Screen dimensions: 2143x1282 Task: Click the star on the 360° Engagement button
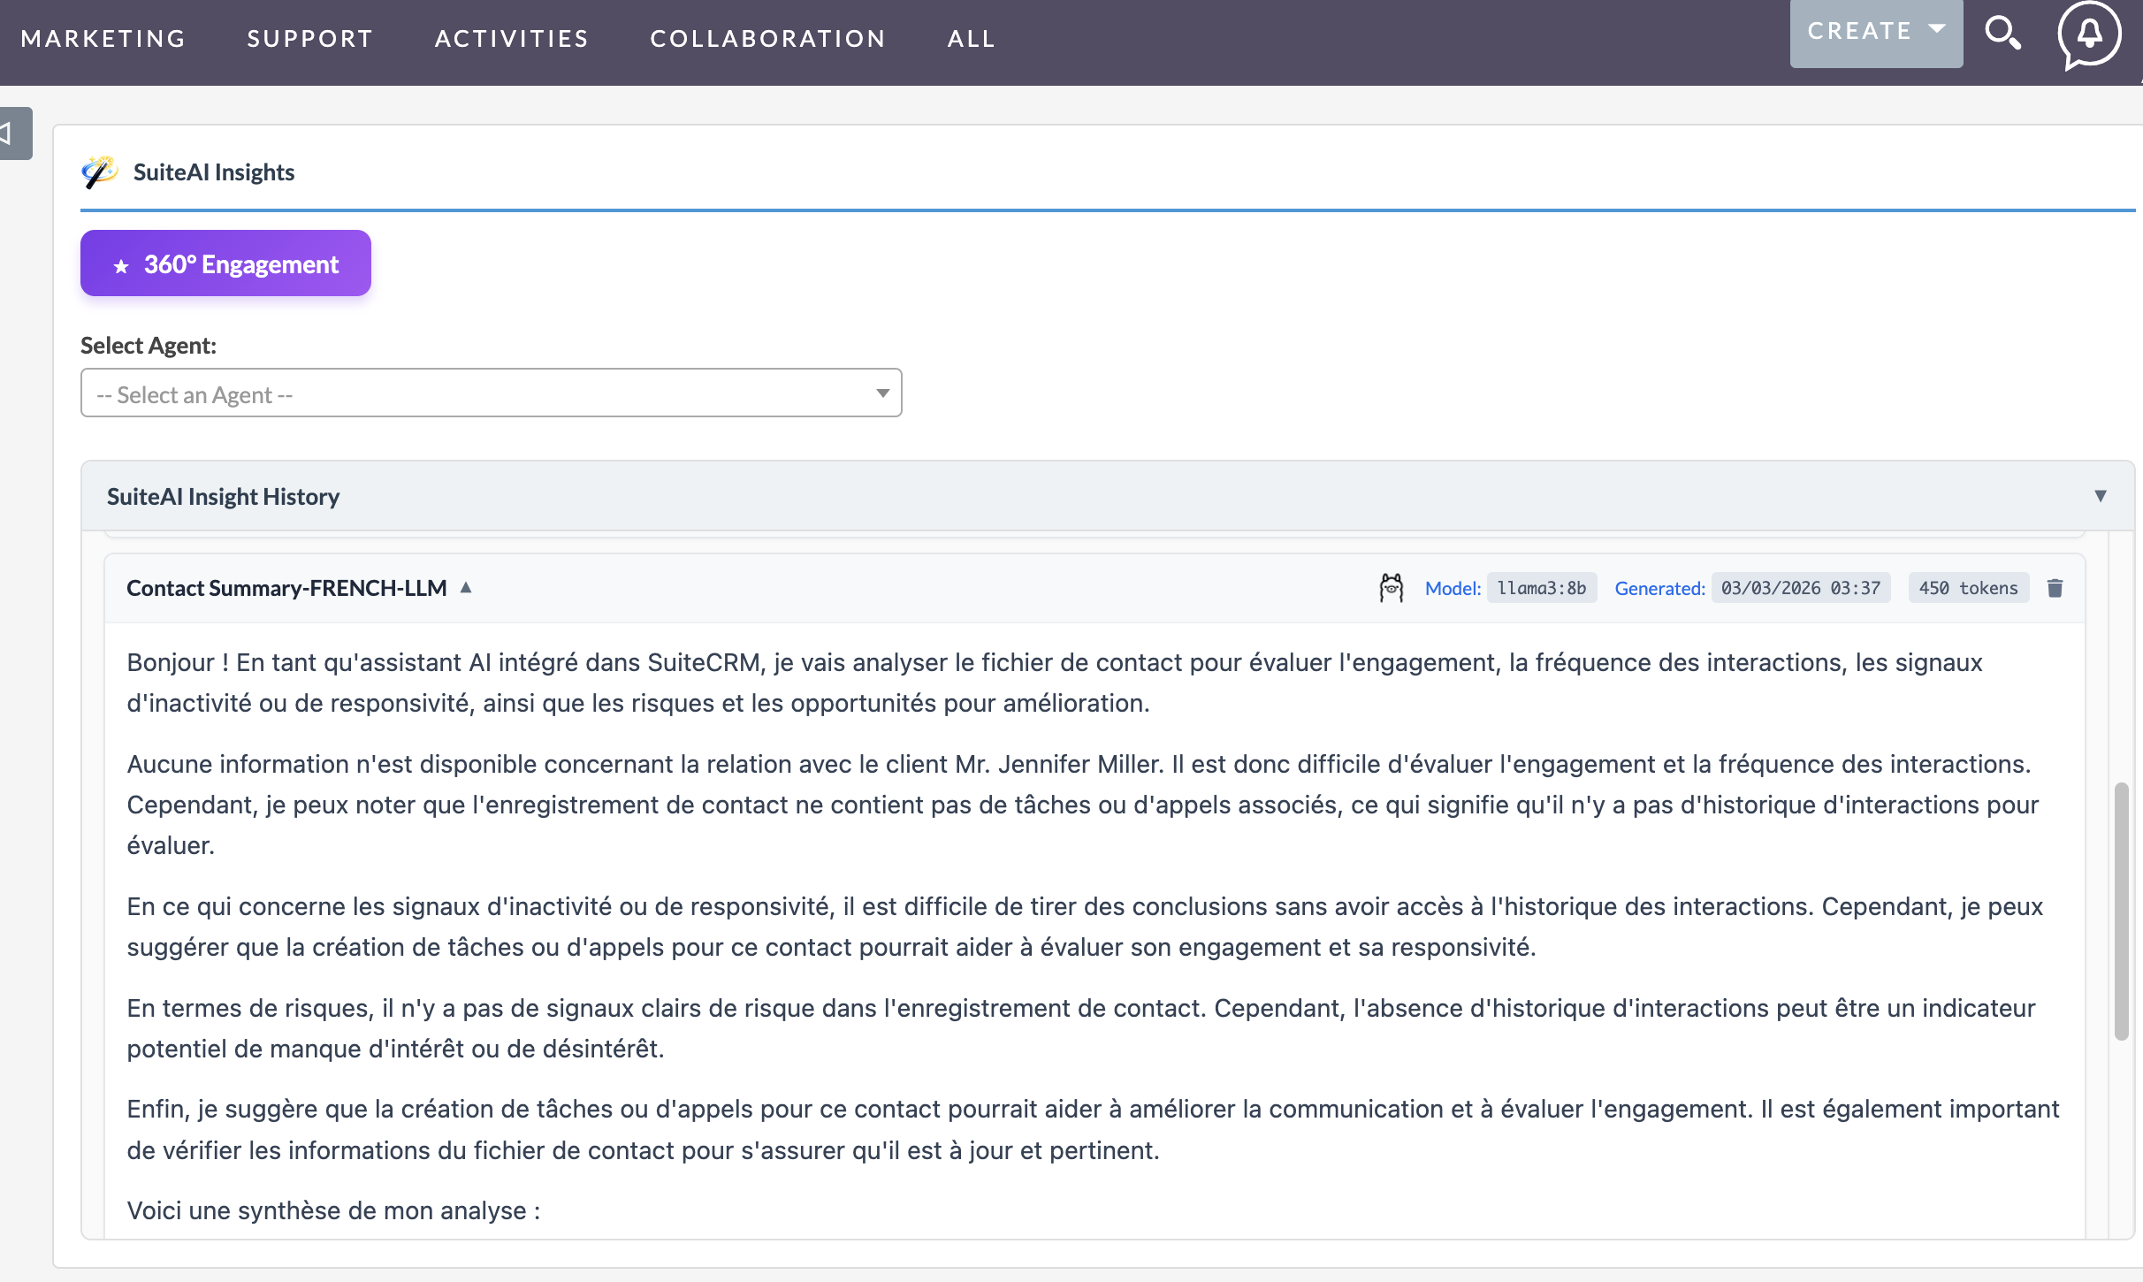(x=121, y=265)
